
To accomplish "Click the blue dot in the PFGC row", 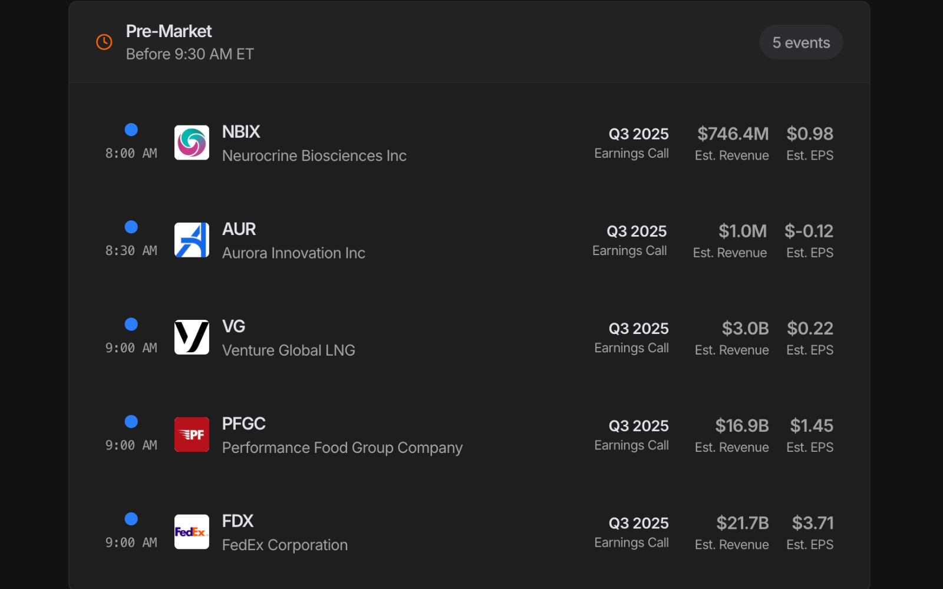I will pyautogui.click(x=131, y=422).
